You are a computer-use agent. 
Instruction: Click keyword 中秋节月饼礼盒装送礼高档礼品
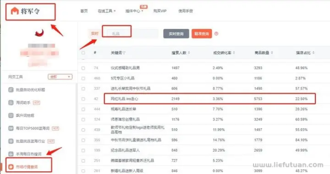pyautogui.click(x=136, y=140)
